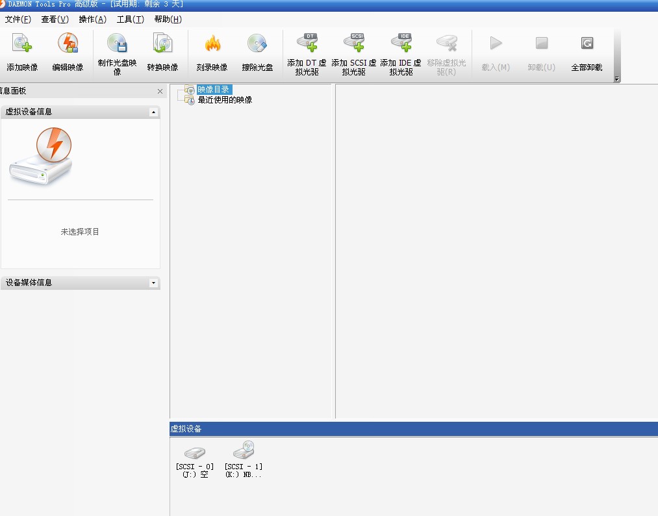
Task: Open the 查看(V) menu
Action: (x=55, y=19)
